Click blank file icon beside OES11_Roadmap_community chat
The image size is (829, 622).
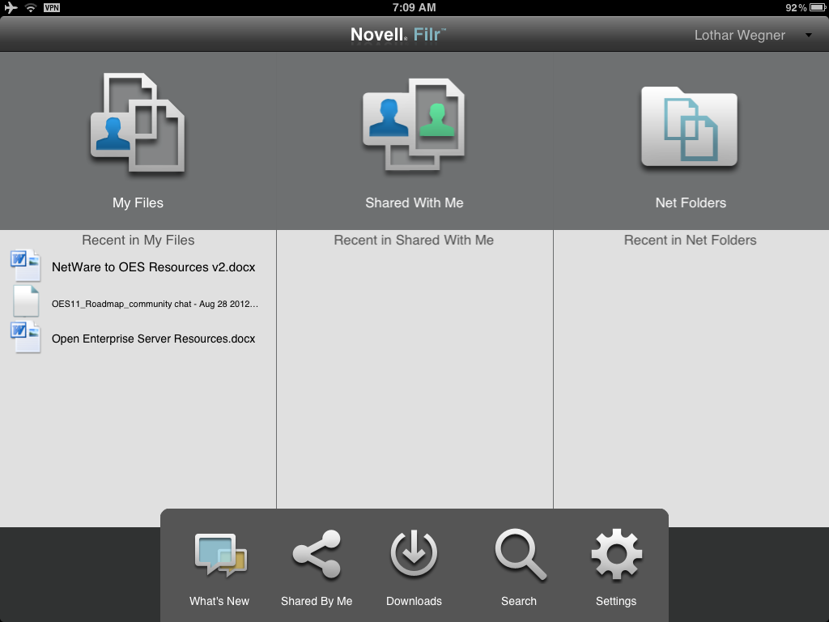click(x=26, y=301)
